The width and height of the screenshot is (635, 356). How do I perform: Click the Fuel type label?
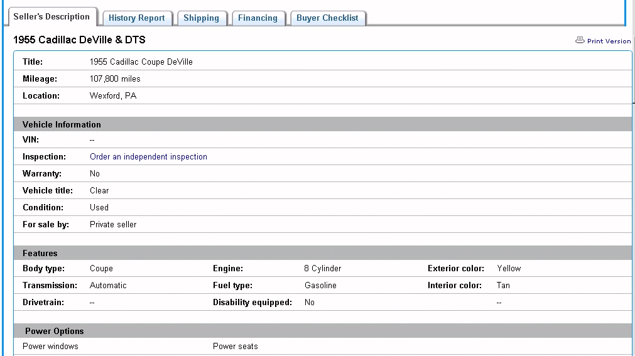click(x=232, y=286)
